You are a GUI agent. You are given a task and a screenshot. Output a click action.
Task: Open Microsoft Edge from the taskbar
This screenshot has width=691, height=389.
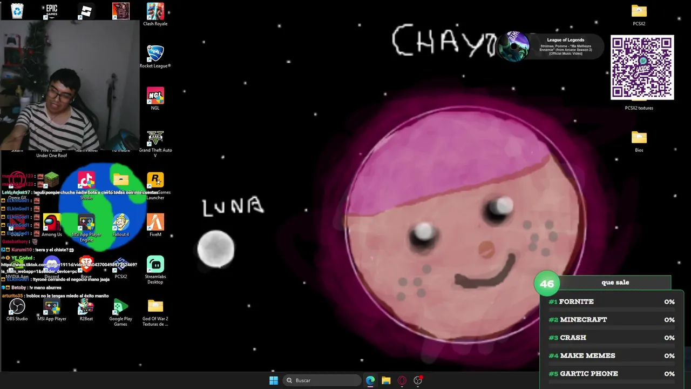click(x=370, y=380)
